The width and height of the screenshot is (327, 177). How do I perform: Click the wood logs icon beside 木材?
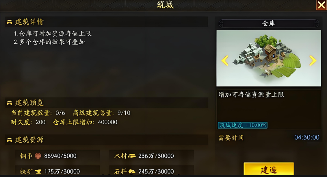point(132,156)
